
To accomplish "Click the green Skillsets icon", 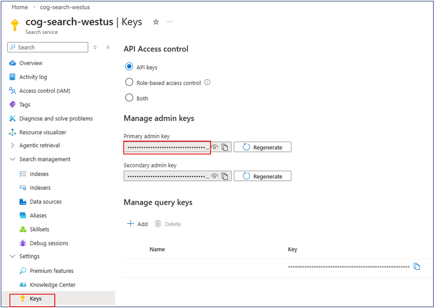I will coord(23,229).
